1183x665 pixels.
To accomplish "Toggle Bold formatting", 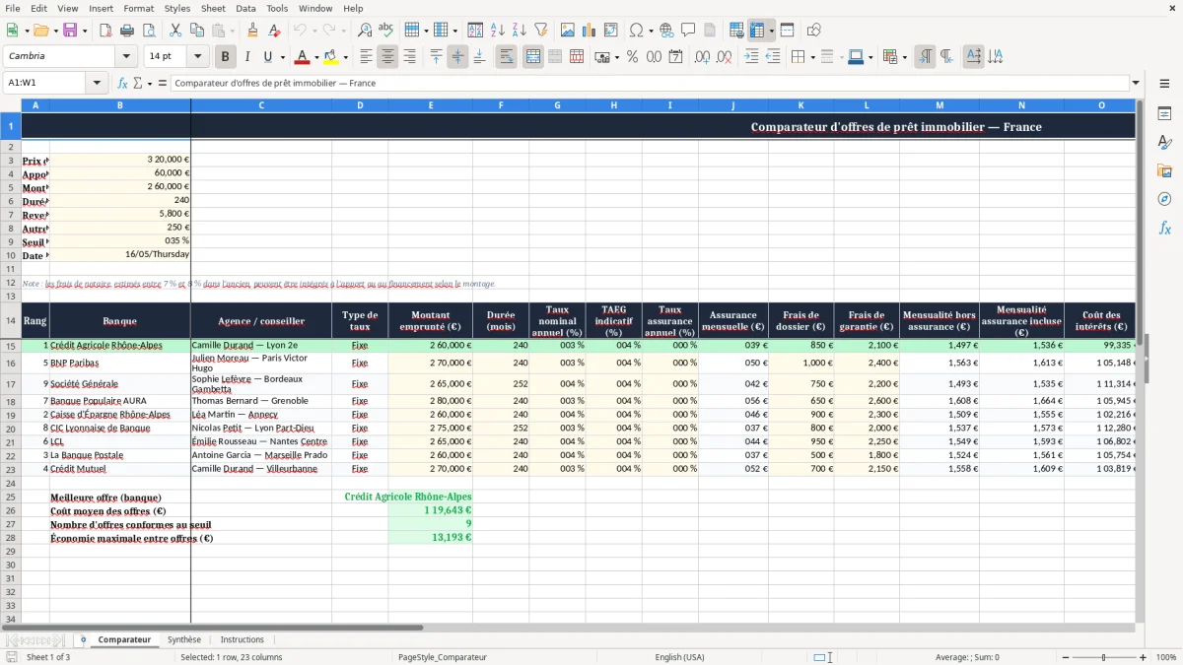I will [x=226, y=57].
